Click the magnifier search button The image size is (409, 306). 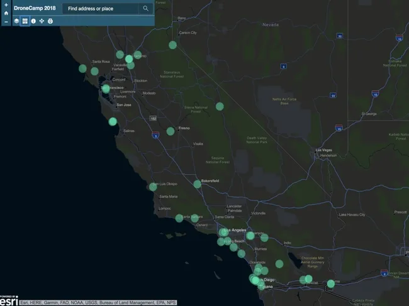tap(146, 9)
